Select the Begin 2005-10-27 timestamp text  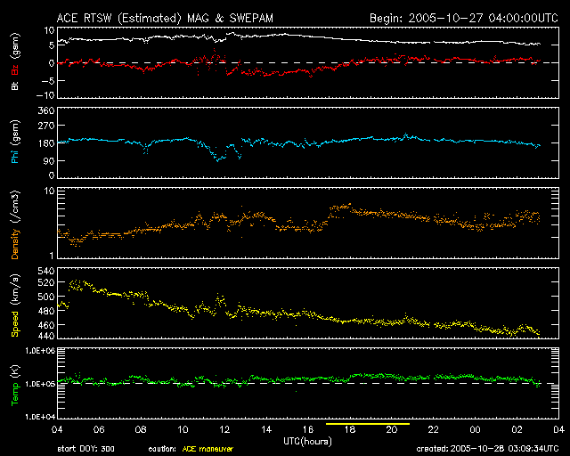pyautogui.click(x=462, y=18)
